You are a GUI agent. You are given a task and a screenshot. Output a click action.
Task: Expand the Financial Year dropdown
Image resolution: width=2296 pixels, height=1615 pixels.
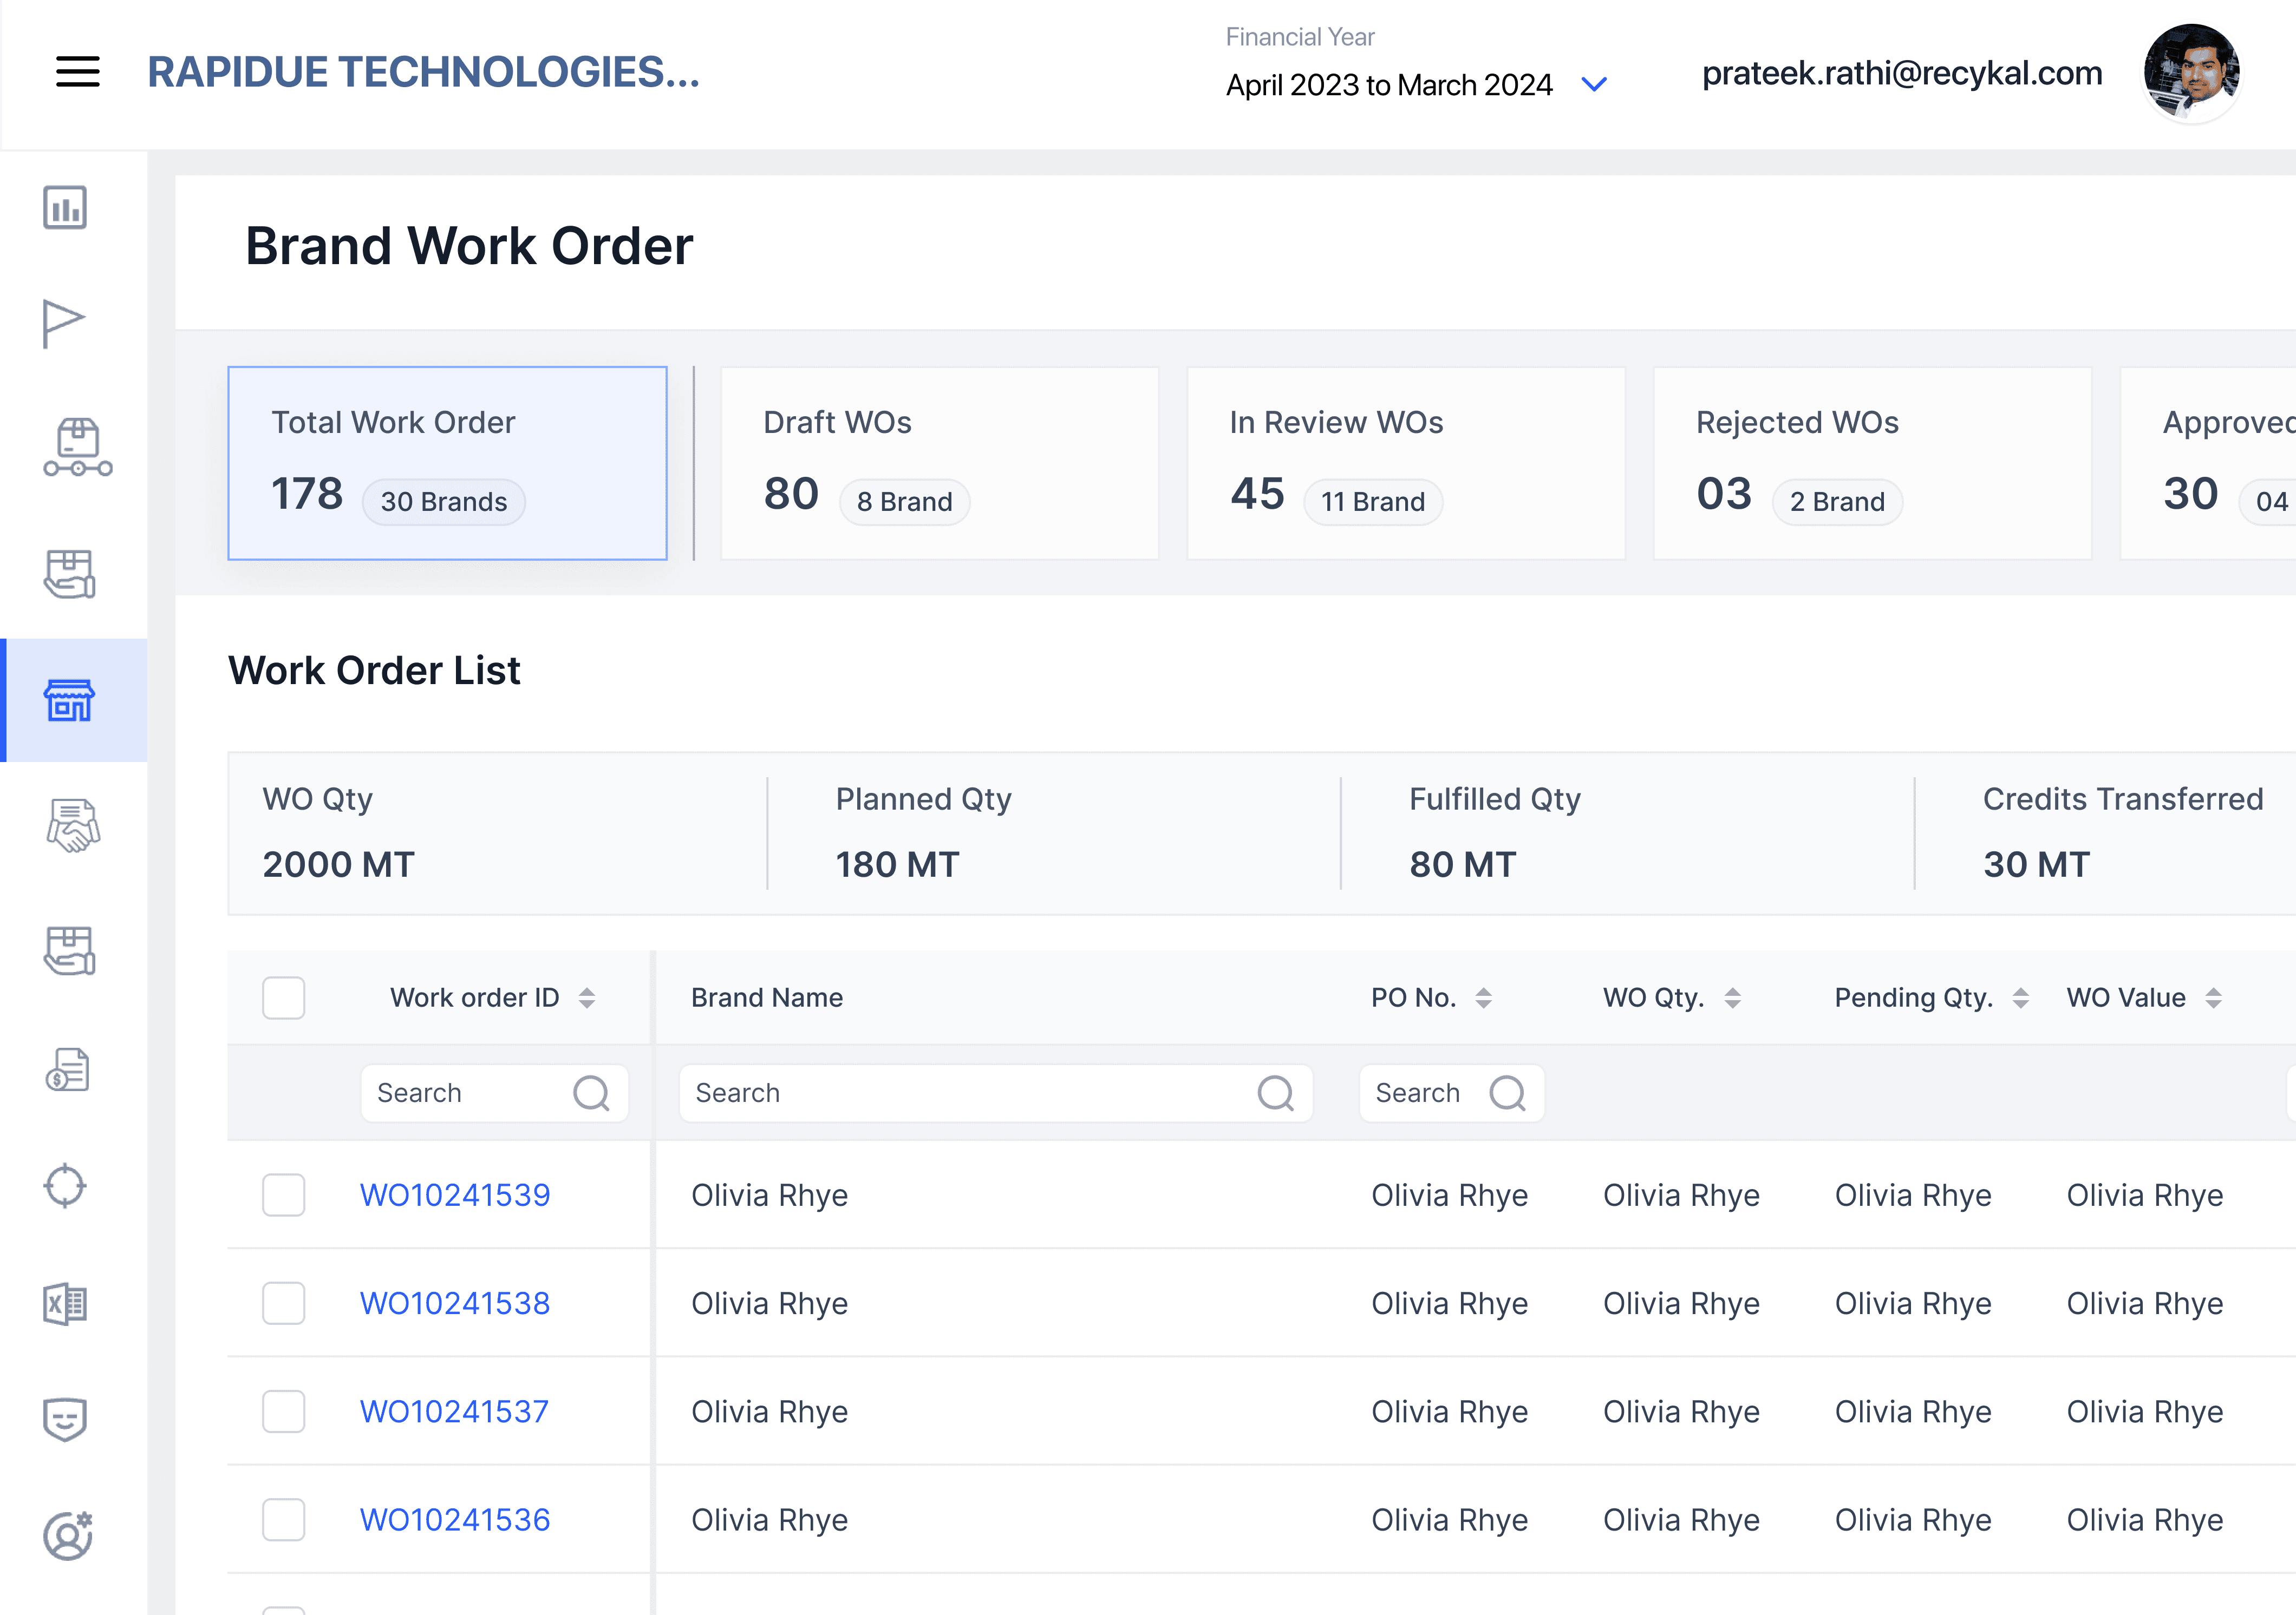[1594, 85]
